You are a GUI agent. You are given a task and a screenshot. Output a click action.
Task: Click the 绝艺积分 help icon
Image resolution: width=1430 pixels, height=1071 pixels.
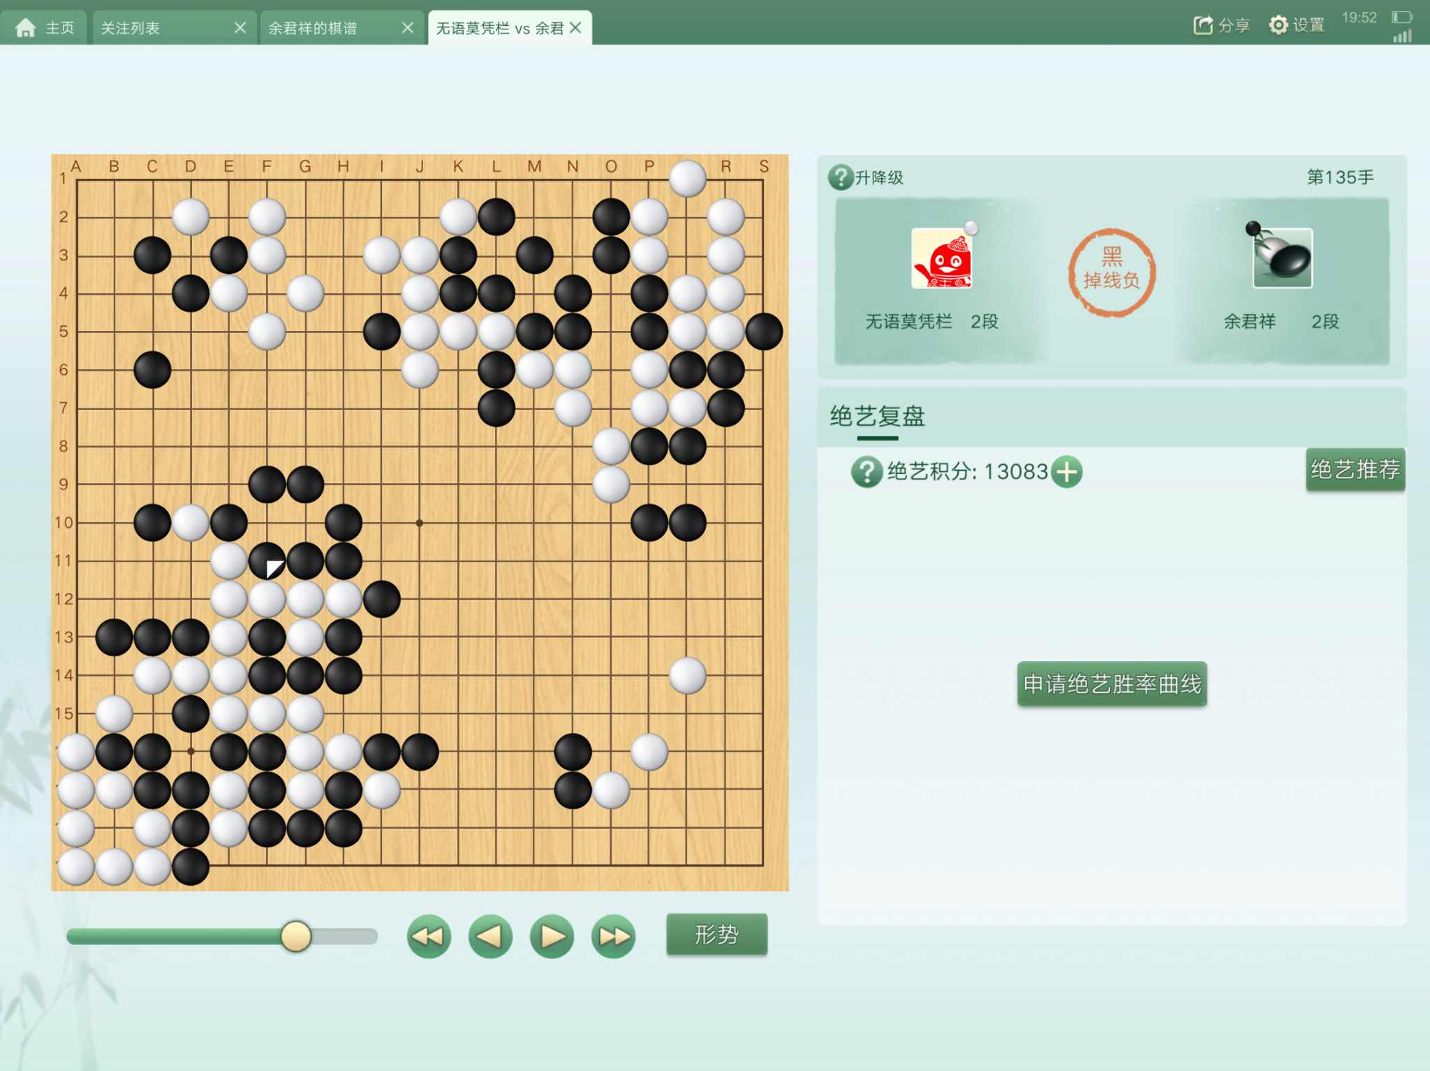pos(867,472)
